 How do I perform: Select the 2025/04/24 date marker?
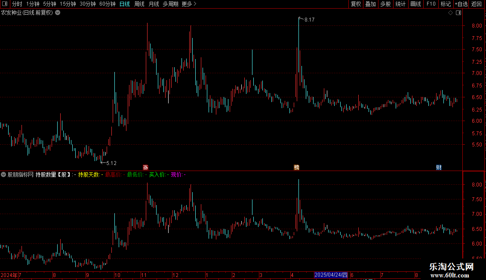click(x=331, y=275)
